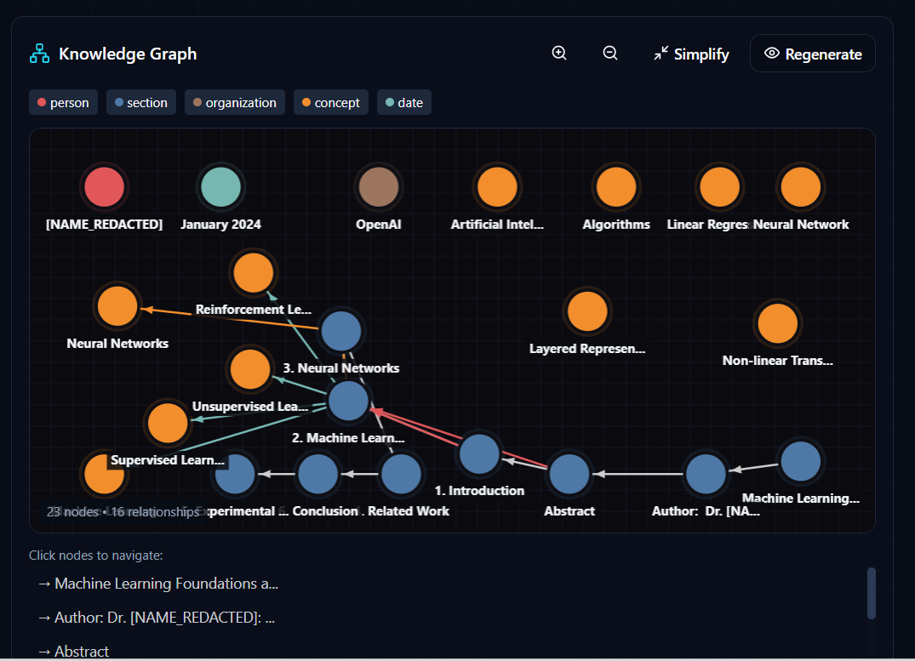Click the 23 nodes • 16 relationships status text
Screen dimensions: 915x661
[x=123, y=511]
